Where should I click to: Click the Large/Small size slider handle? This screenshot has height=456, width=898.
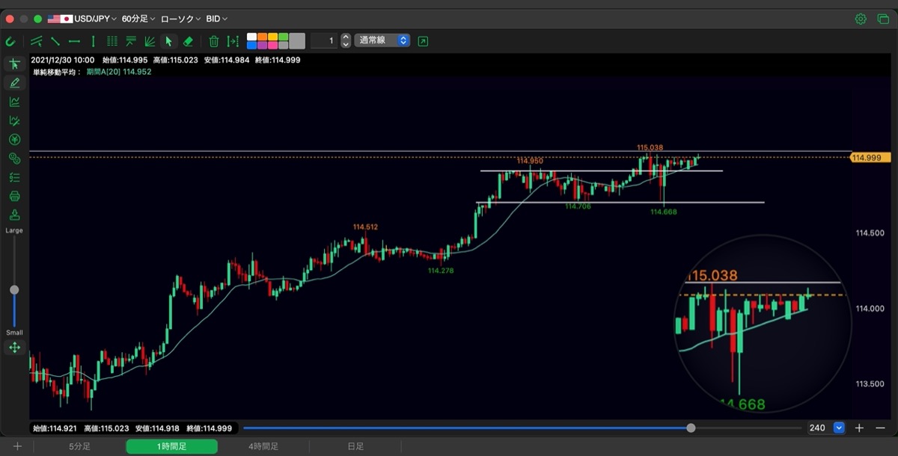tap(14, 289)
